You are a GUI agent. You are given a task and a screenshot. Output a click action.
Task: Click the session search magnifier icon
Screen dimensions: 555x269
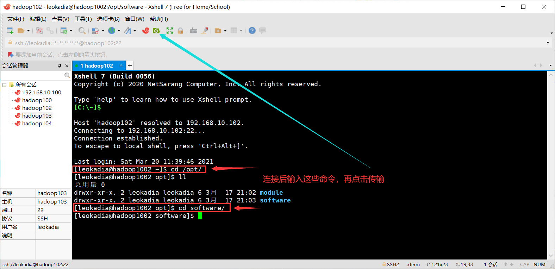pyautogui.click(x=67, y=76)
